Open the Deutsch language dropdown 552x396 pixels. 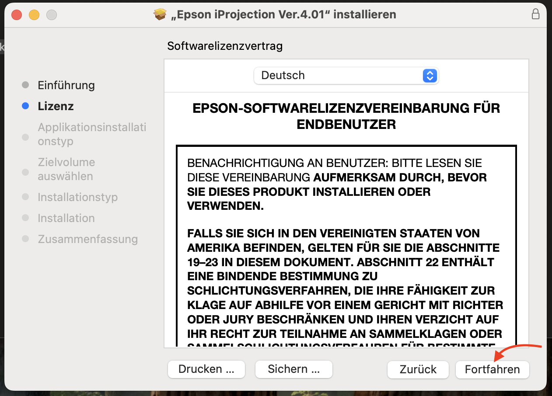346,75
